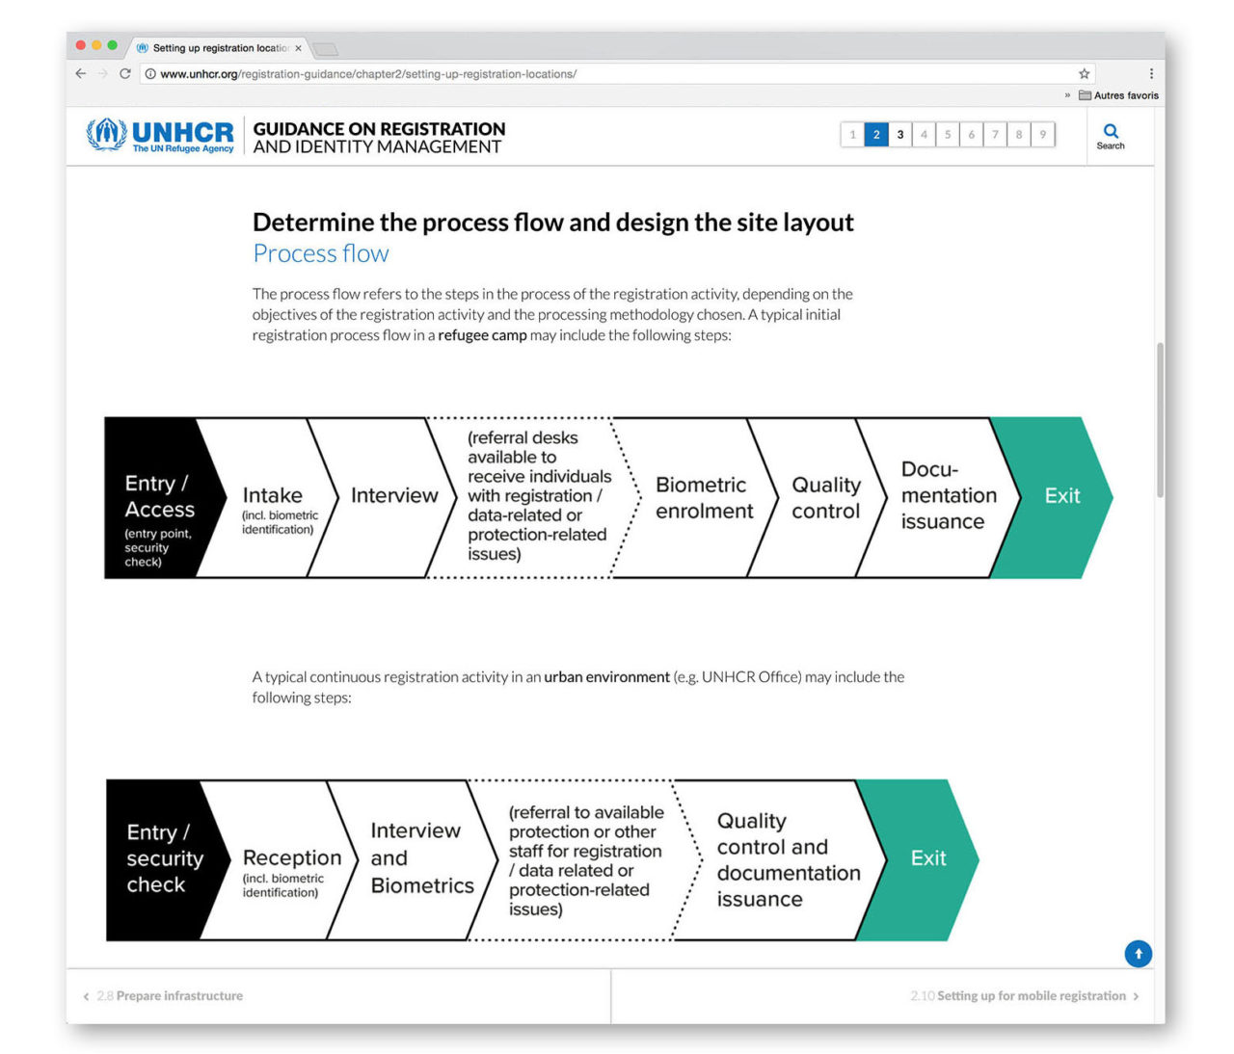Click the referral desks dotted step

(540, 496)
